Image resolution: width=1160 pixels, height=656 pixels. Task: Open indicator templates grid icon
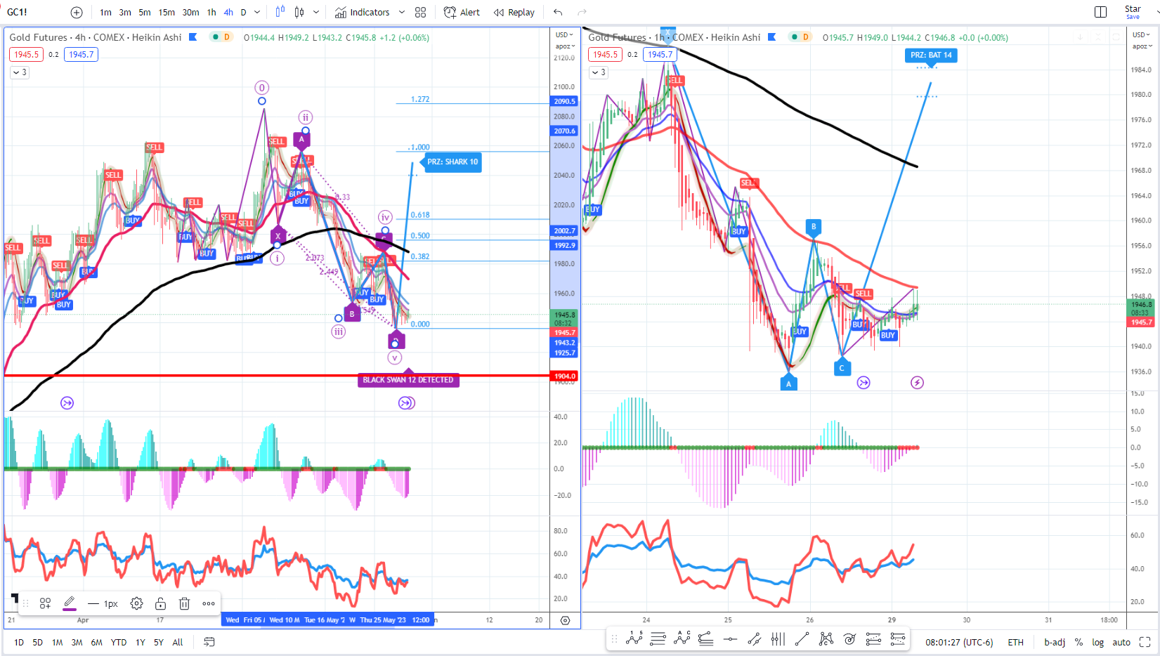[x=420, y=12]
